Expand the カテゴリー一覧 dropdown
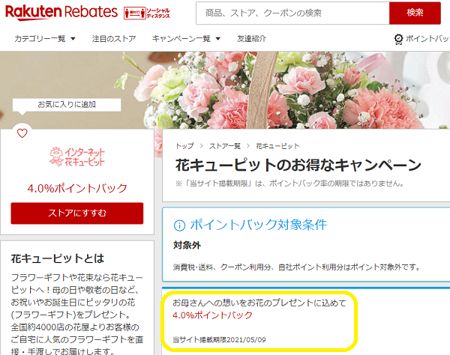This screenshot has width=450, height=355. coord(45,39)
